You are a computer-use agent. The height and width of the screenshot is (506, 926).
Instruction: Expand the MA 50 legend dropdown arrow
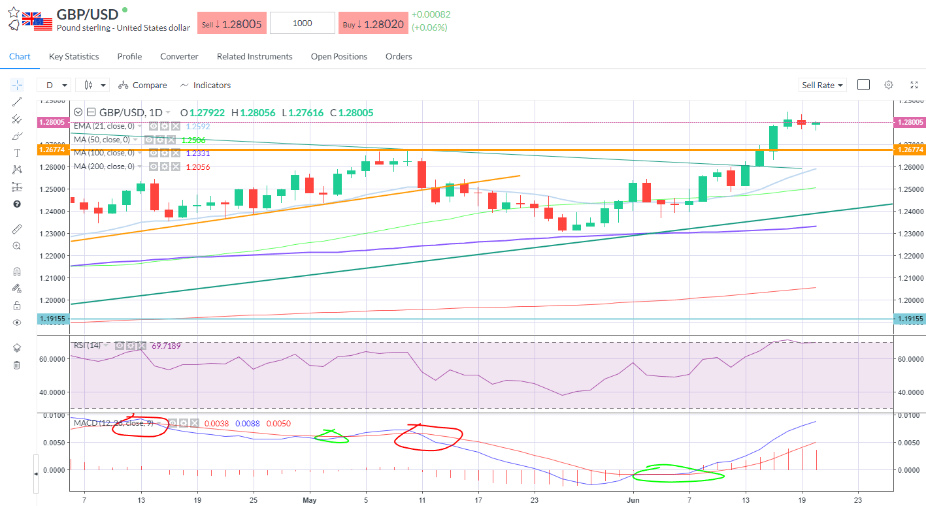(135, 140)
